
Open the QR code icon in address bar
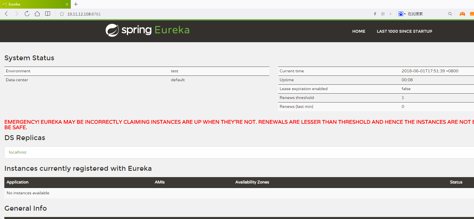383,14
